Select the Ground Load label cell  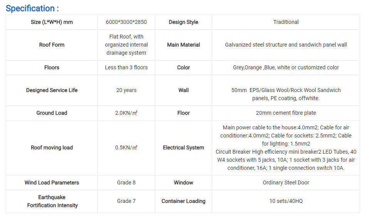click(x=52, y=113)
